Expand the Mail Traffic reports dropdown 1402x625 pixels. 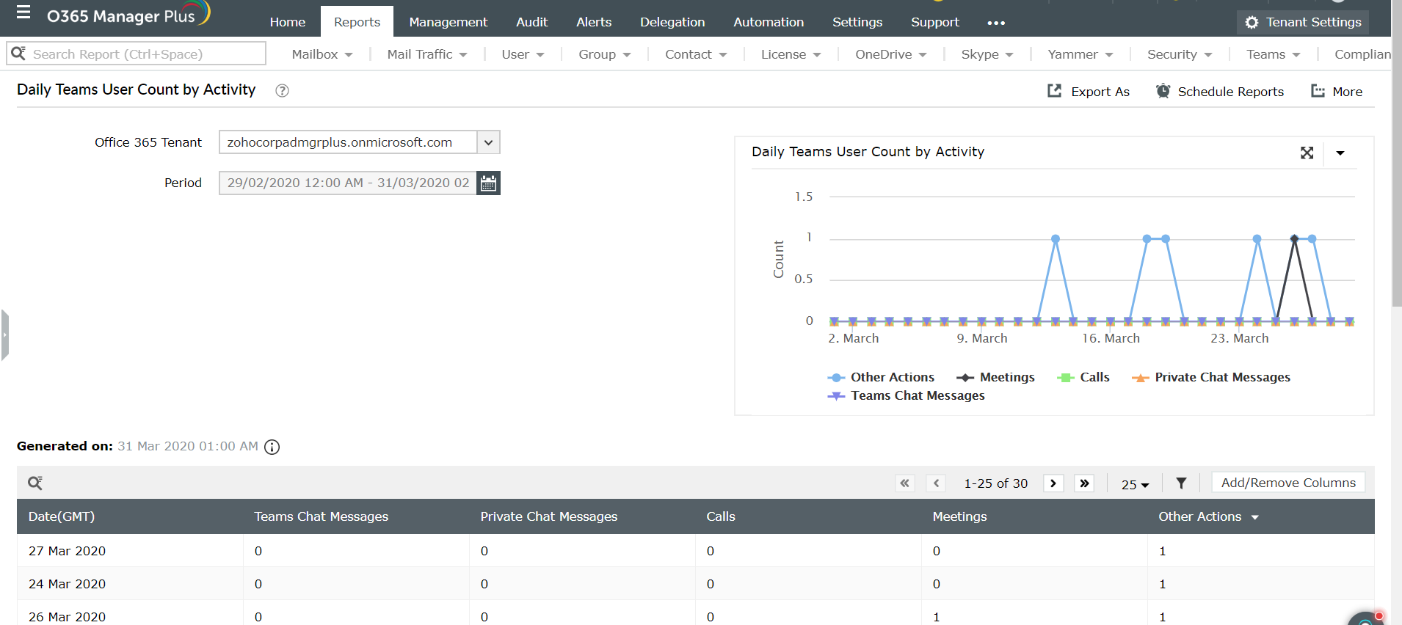coord(427,54)
